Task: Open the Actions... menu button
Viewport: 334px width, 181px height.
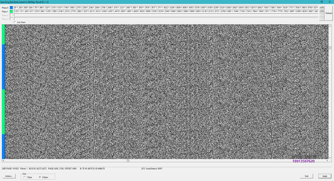Action: [9, 176]
